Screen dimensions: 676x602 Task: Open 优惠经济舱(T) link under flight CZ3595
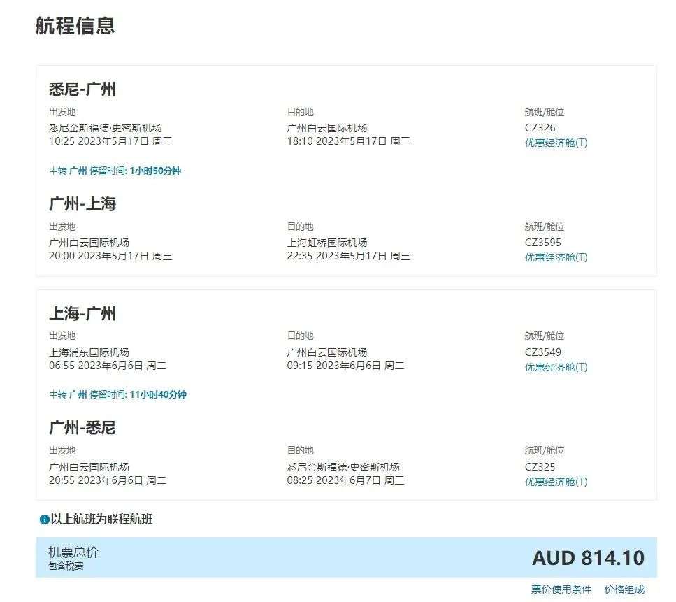click(x=556, y=257)
